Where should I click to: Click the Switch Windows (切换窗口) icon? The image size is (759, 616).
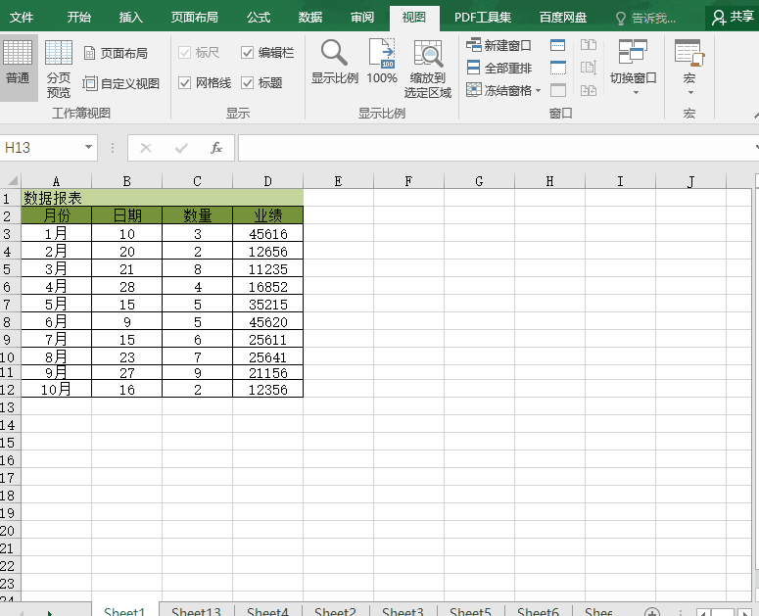point(633,52)
